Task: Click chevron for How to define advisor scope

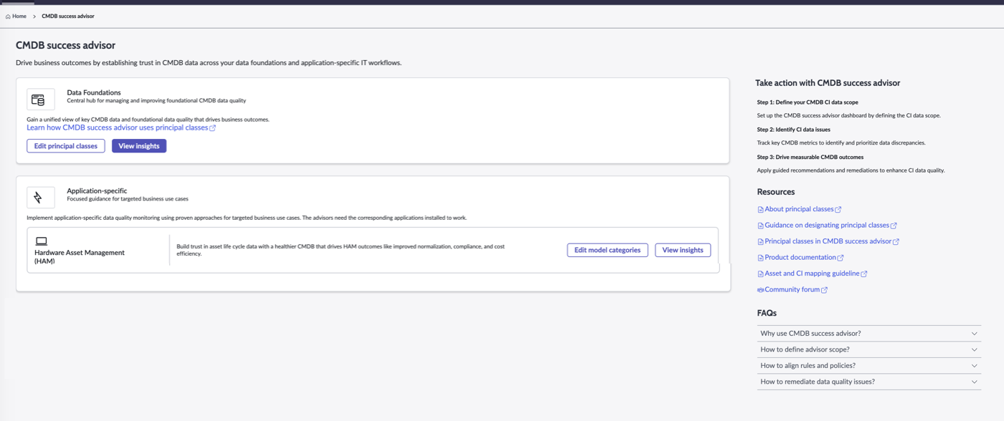Action: tap(974, 349)
